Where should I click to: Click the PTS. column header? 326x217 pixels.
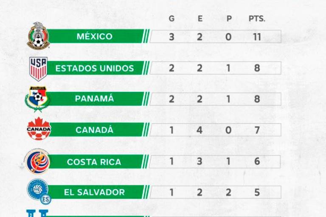pyautogui.click(x=257, y=19)
